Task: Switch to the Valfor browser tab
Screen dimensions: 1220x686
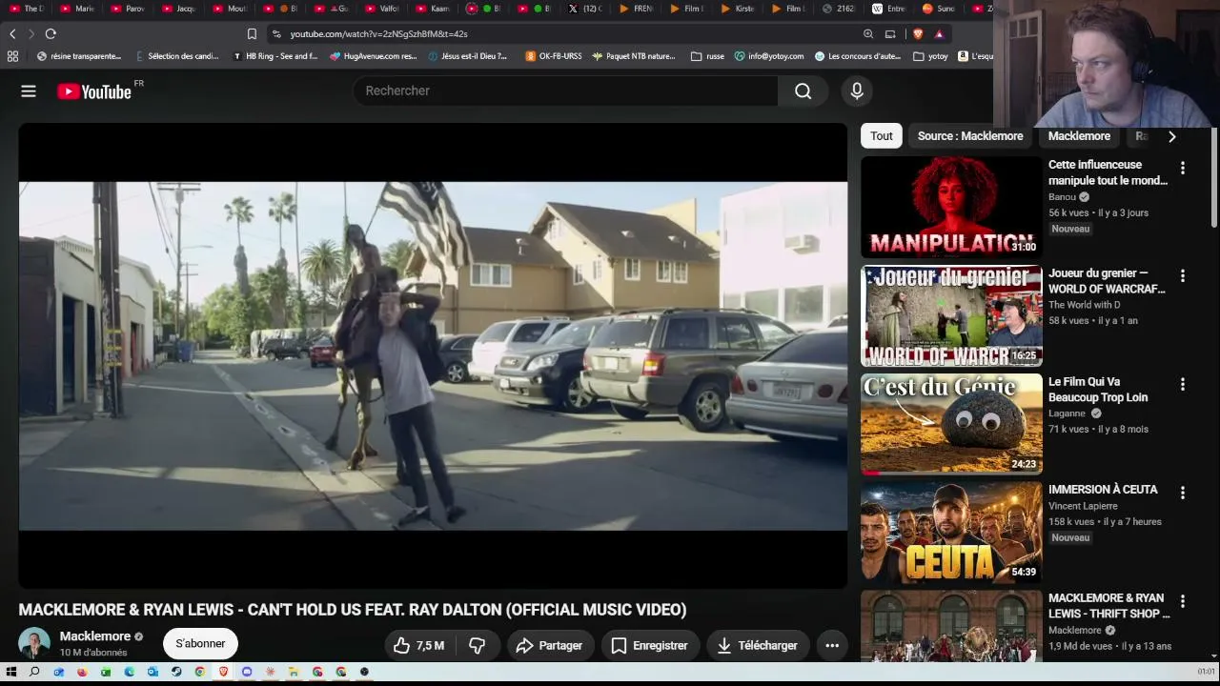Action: tap(381, 9)
